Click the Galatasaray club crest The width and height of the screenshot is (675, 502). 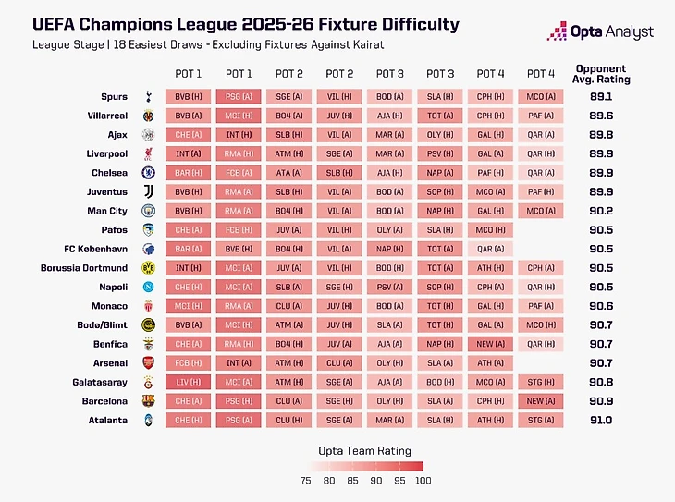coord(149,382)
